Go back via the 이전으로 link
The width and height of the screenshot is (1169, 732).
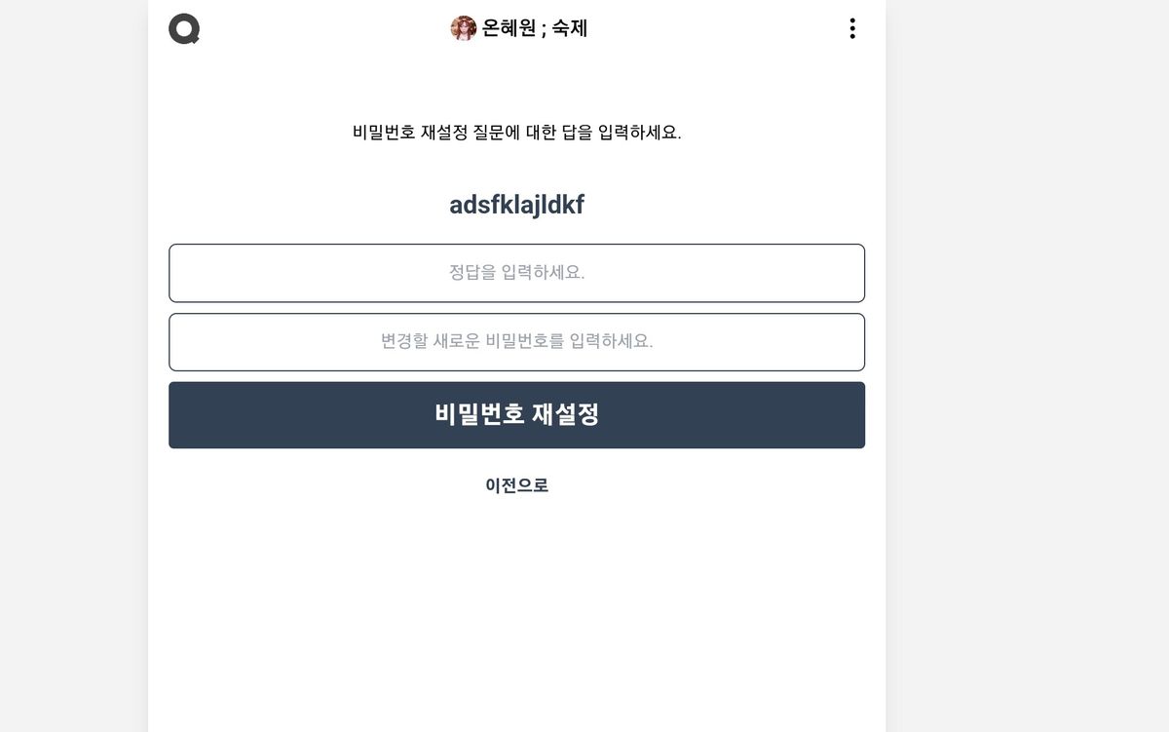point(516,485)
